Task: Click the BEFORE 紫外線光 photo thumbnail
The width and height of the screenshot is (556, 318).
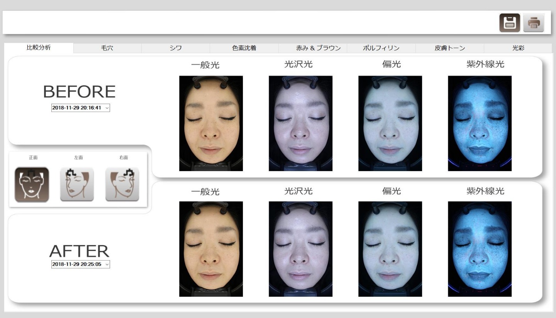Action: tap(480, 123)
